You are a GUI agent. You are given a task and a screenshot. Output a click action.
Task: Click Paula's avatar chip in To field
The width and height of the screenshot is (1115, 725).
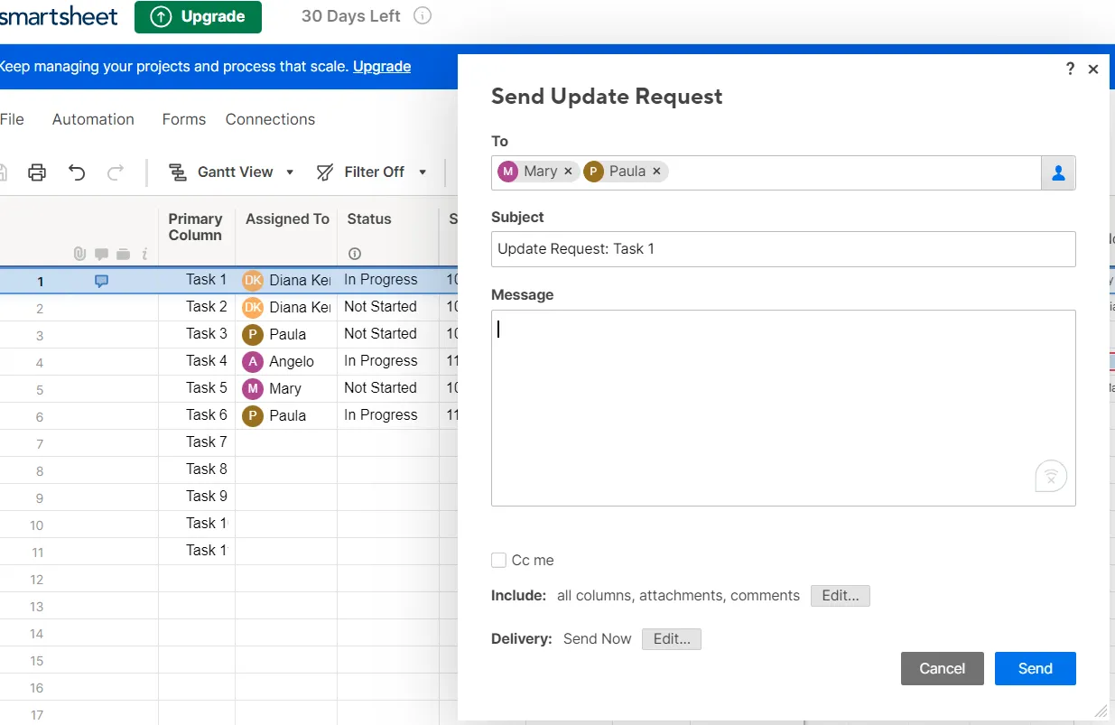(x=594, y=172)
